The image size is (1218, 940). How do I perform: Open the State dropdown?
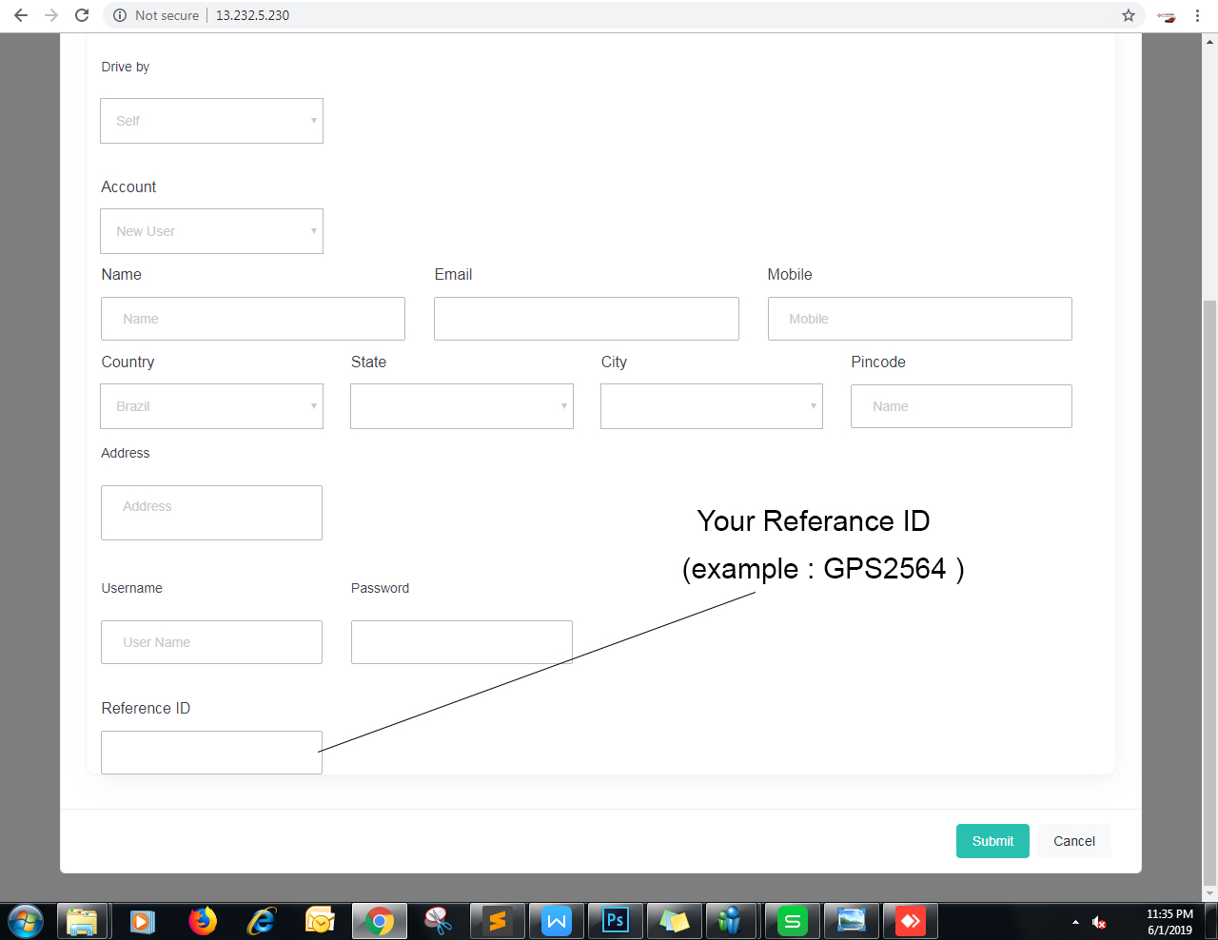coord(462,406)
